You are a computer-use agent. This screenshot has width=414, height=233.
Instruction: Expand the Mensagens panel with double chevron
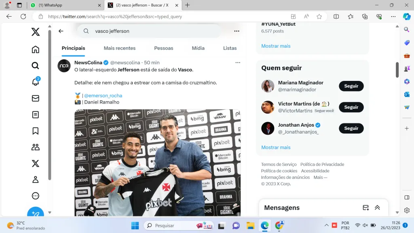tap(377, 208)
